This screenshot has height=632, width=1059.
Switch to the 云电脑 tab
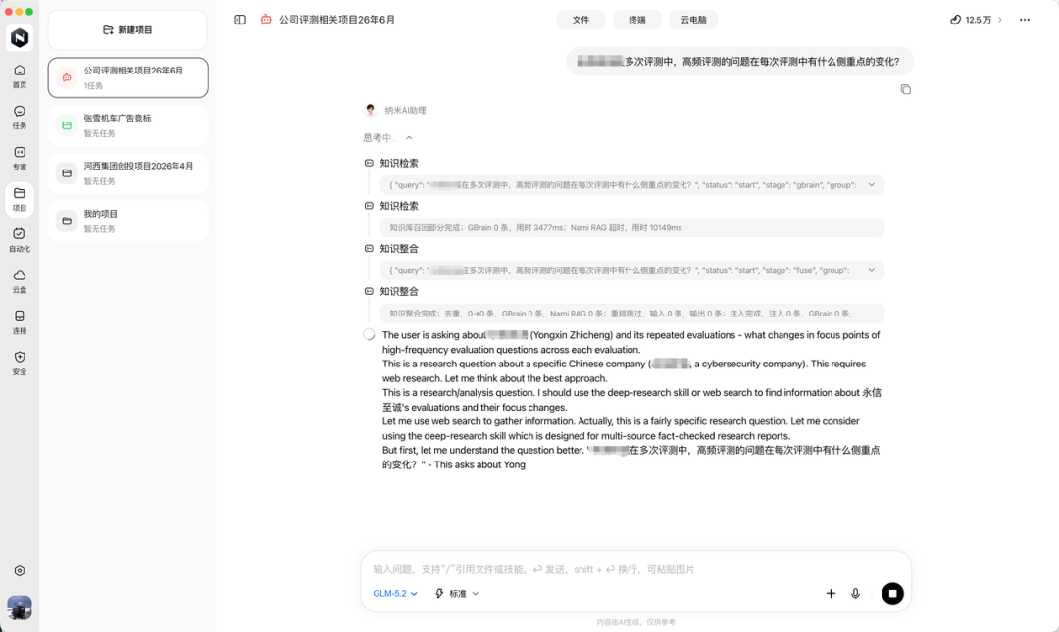point(693,20)
